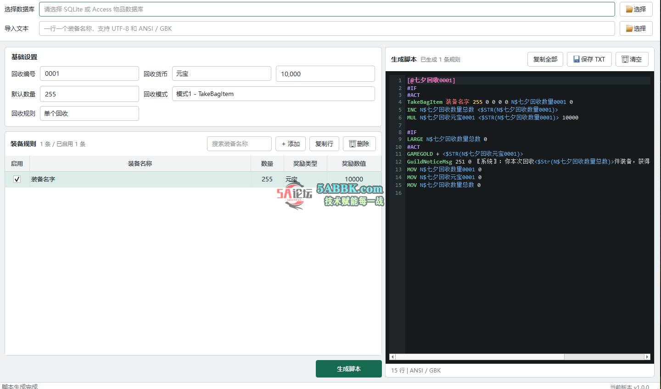This screenshot has height=389, width=661.
Task: Click the 搜索装备名称 search field
Action: click(239, 144)
